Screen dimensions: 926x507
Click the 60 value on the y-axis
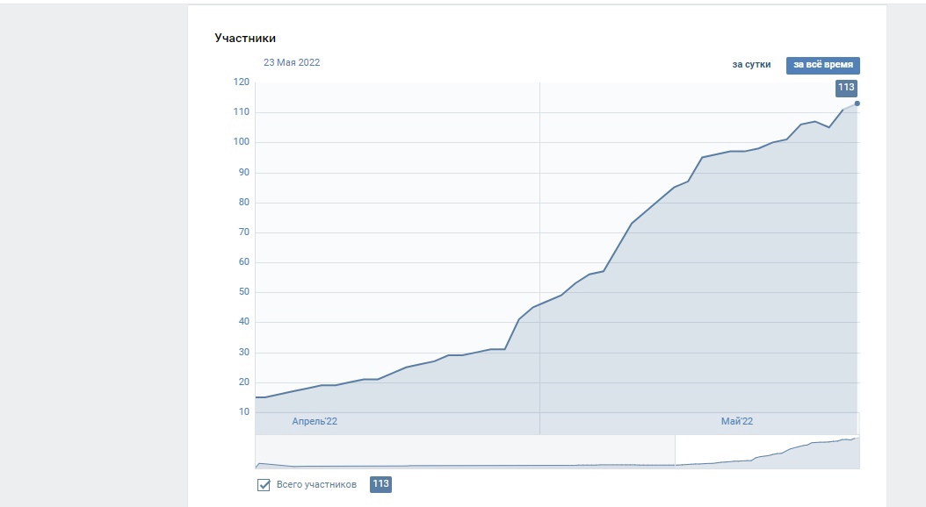coord(243,262)
